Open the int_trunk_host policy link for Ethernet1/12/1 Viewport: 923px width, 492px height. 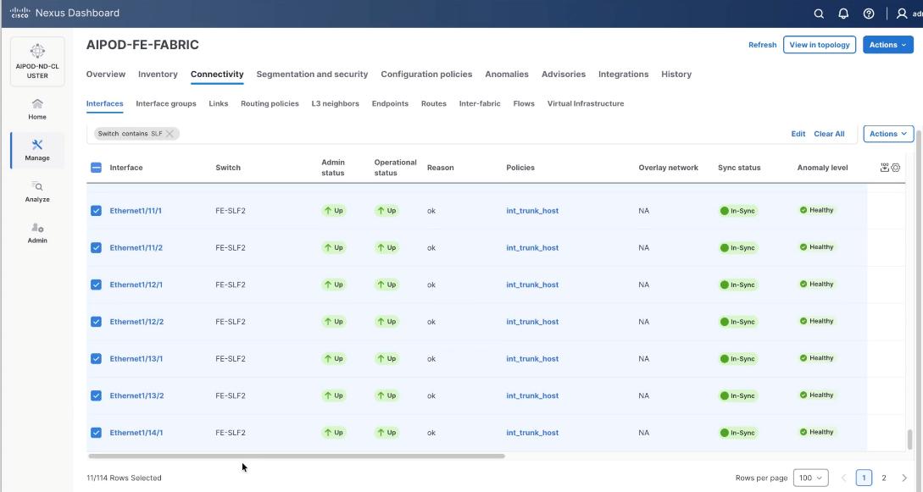[x=532, y=284]
